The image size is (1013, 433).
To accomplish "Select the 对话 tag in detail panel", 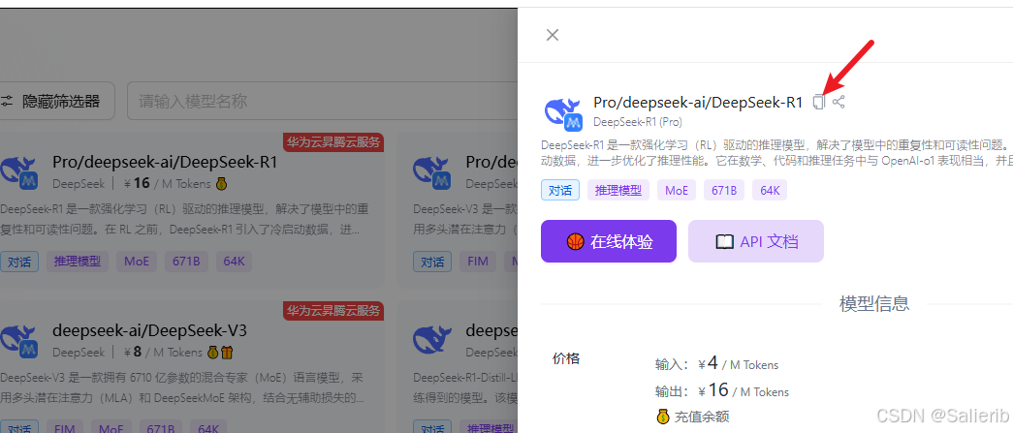I will pos(560,191).
